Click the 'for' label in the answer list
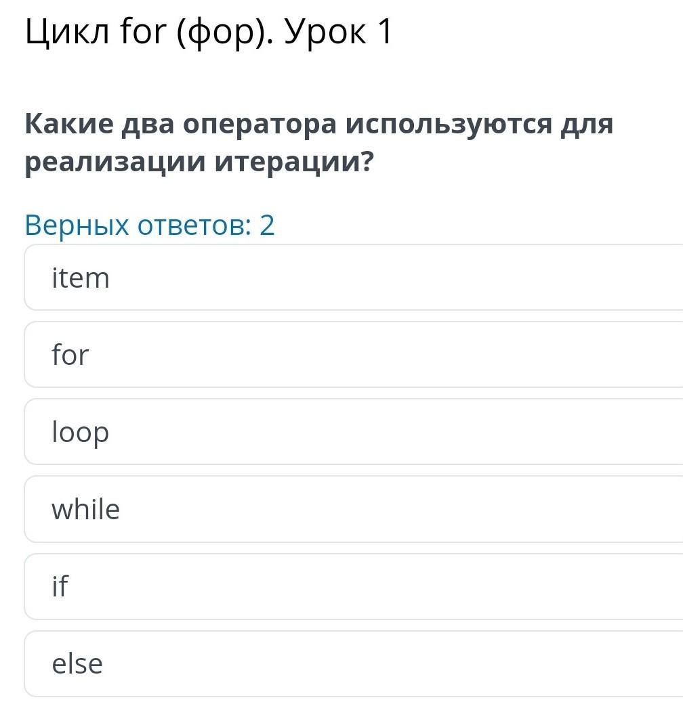Screen dimensions: 683x702 click(70, 355)
